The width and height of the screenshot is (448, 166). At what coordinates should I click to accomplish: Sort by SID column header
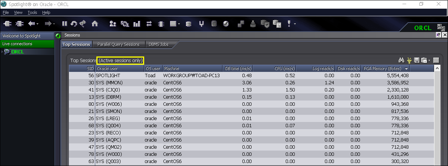click(x=82, y=69)
